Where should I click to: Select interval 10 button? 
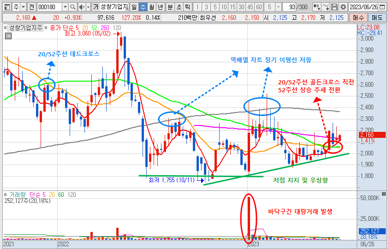224,7
